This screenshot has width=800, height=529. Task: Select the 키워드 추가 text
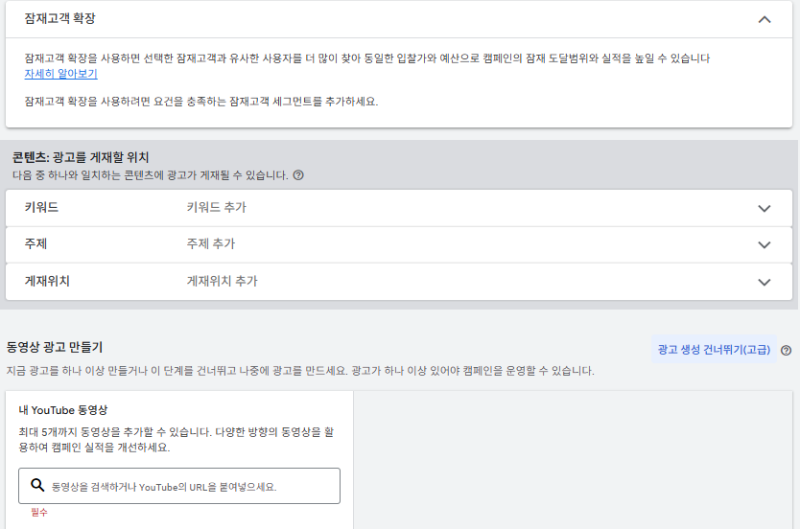coord(217,207)
